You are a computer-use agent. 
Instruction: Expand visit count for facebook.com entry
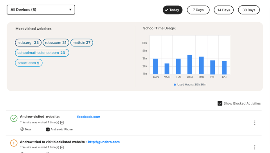tap(62, 123)
